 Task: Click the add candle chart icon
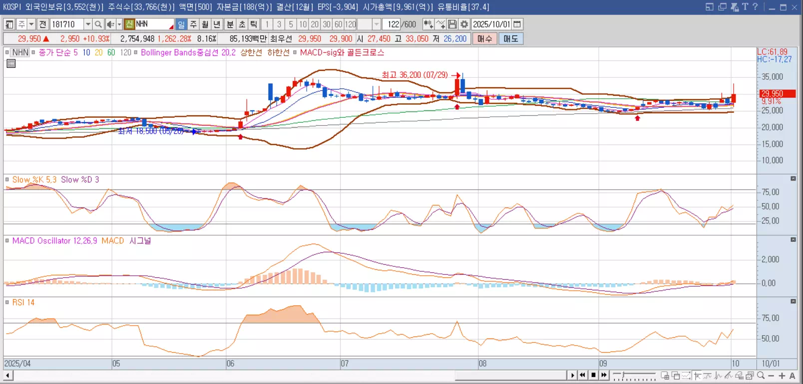coord(428,24)
